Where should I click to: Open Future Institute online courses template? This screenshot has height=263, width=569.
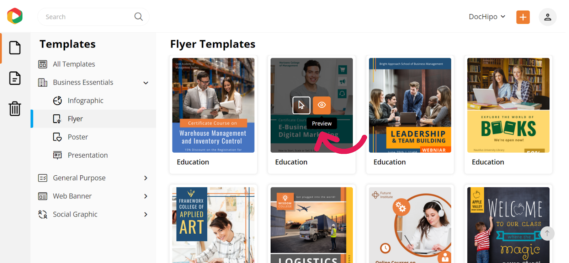pos(410,225)
